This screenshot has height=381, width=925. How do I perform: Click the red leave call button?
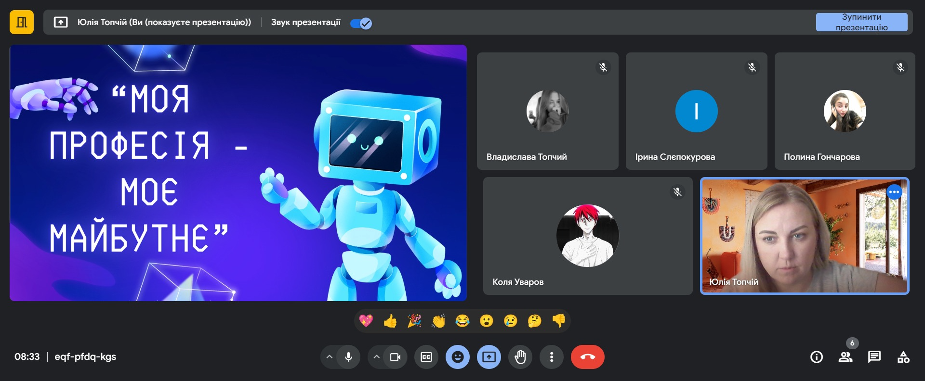[587, 357]
